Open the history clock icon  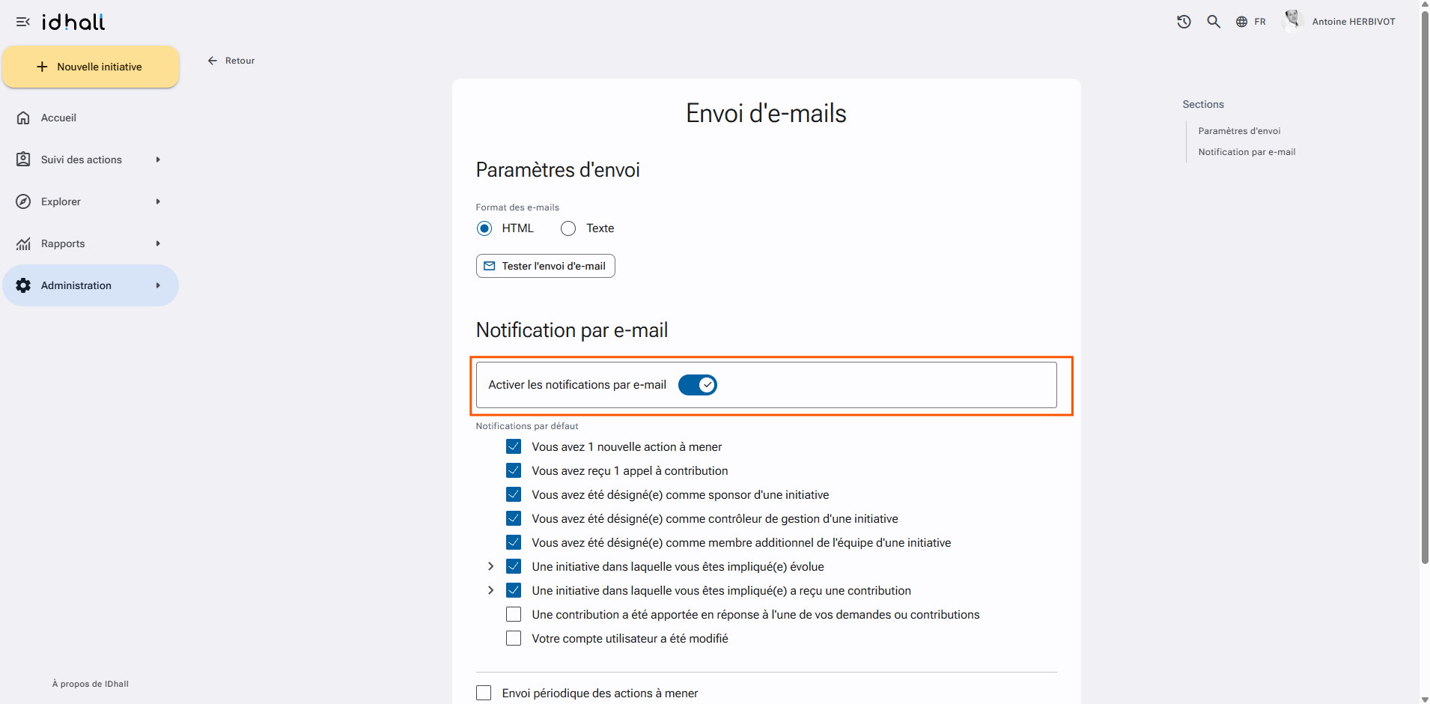tap(1184, 22)
